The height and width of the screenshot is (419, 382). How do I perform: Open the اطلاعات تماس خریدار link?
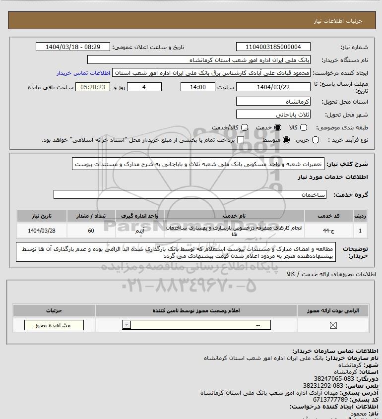point(83,73)
